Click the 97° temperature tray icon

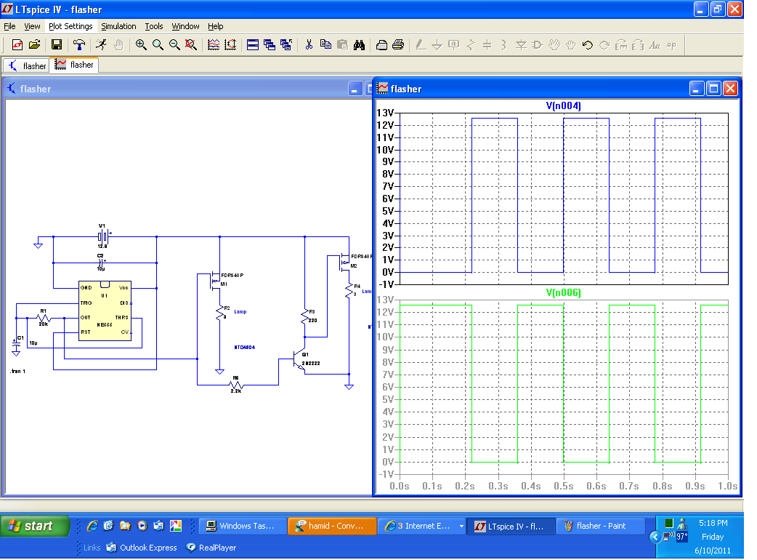(681, 536)
